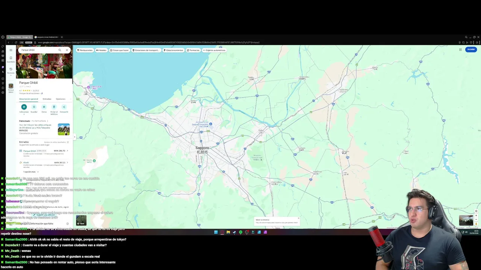Go back in the browser
The height and width of the screenshot is (270, 481).
(8, 42)
